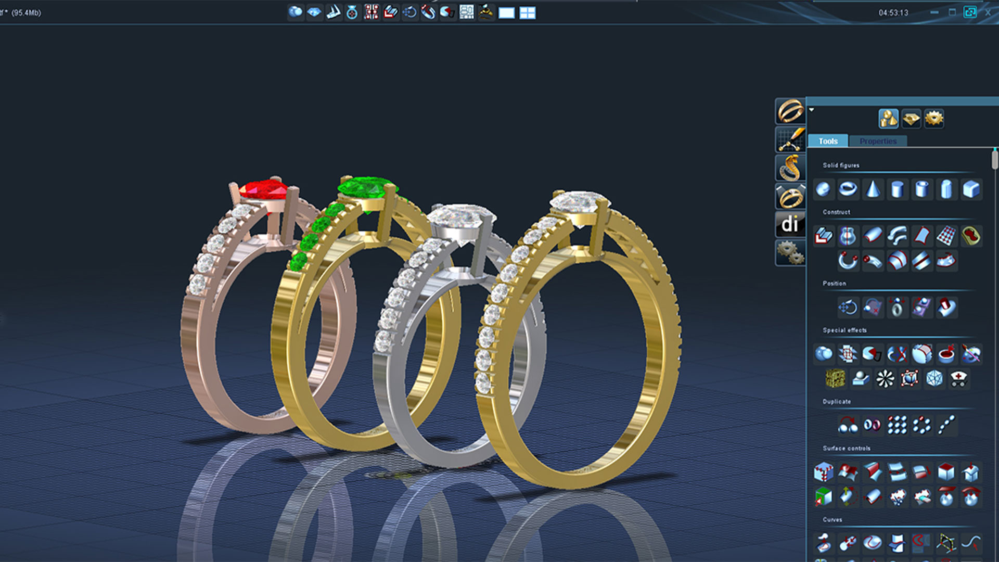This screenshot has height=562, width=999.
Task: Select the extrude Construct tool icon
Action: pyautogui.click(x=823, y=236)
